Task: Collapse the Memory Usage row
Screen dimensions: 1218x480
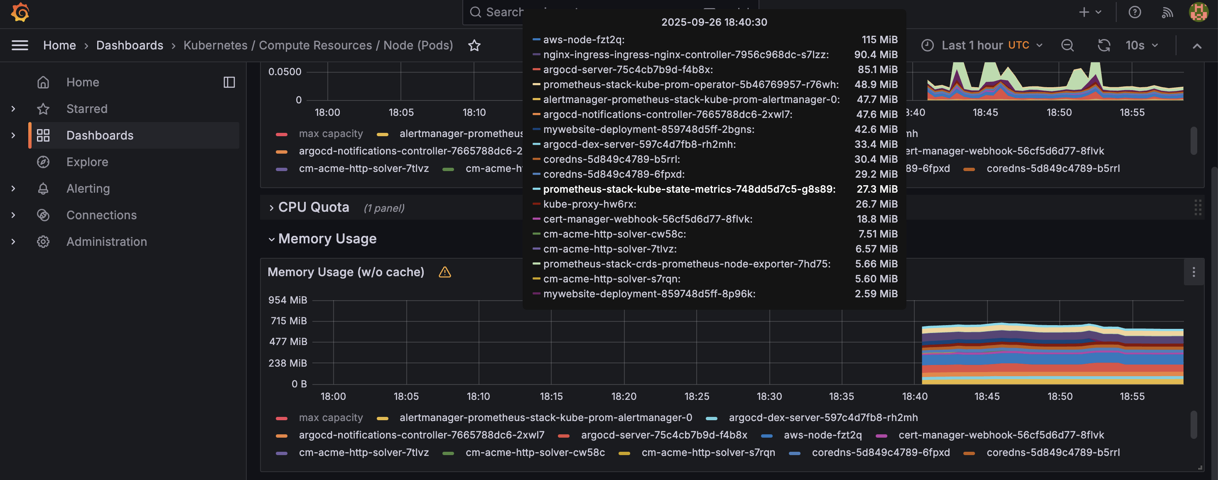Action: tap(327, 239)
